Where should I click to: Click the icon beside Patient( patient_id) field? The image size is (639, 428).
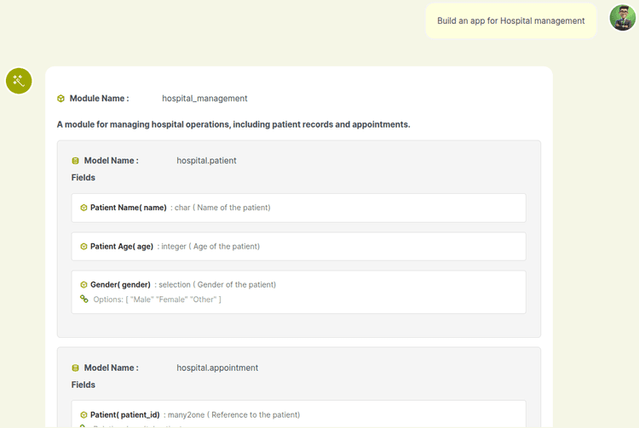pos(83,415)
